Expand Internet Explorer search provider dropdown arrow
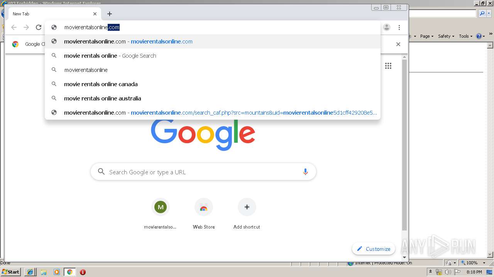 489,13
